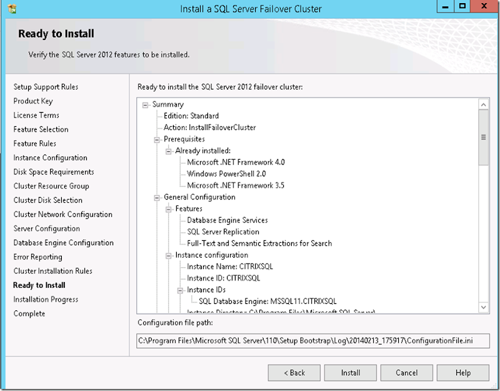The height and width of the screenshot is (391, 500).
Task: Select Instance ID: CITRIXSQL row
Action: (223, 278)
